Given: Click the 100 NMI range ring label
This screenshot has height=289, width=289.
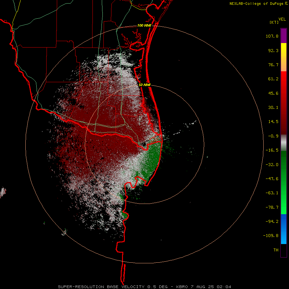Looking at the screenshot, I should (x=144, y=25).
